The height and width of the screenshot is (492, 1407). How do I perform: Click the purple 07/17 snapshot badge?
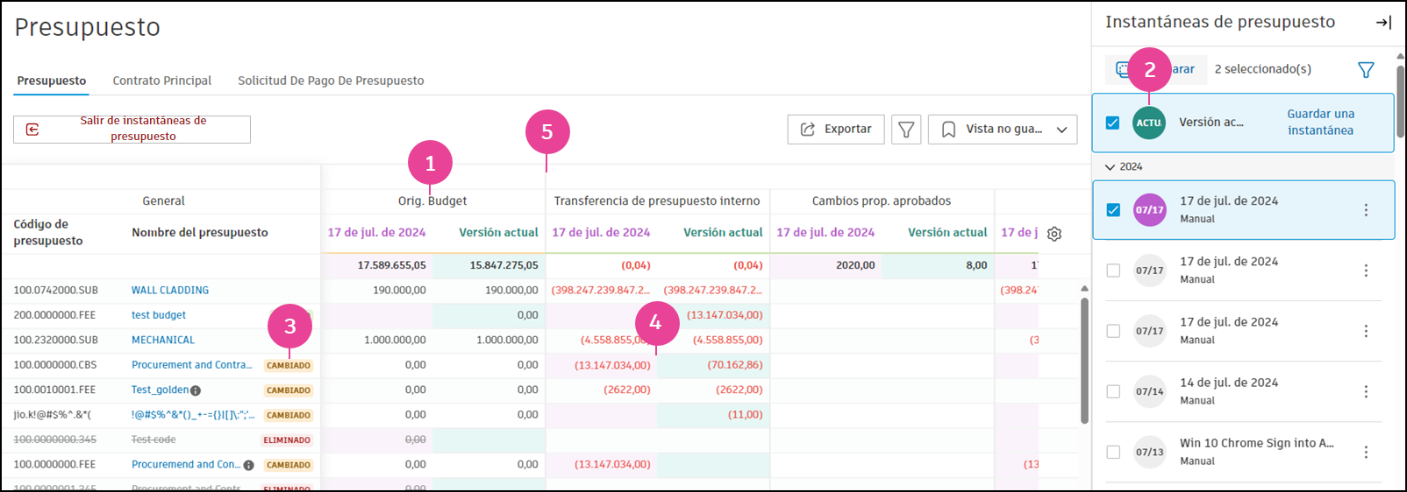(x=1150, y=210)
